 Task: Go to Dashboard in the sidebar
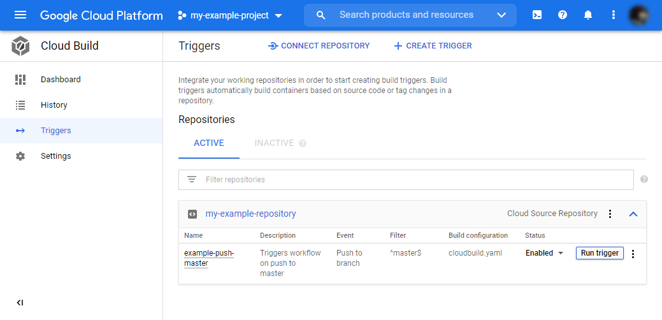(61, 80)
